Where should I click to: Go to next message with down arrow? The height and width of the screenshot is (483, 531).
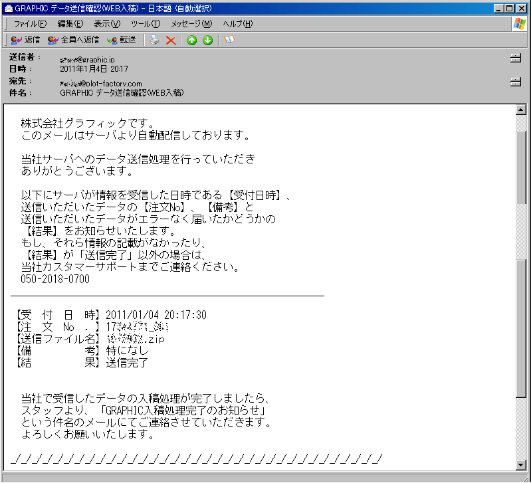pos(207,41)
